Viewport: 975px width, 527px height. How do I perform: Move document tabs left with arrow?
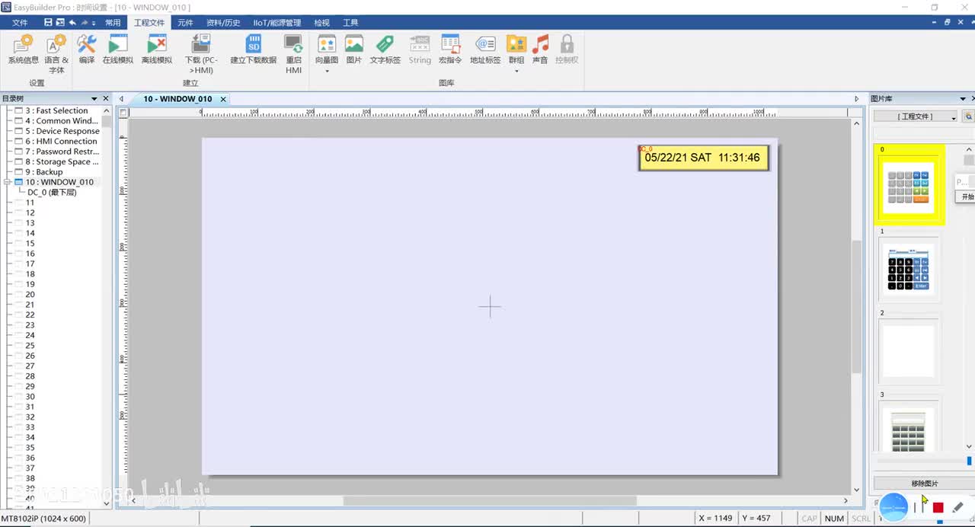coord(121,99)
